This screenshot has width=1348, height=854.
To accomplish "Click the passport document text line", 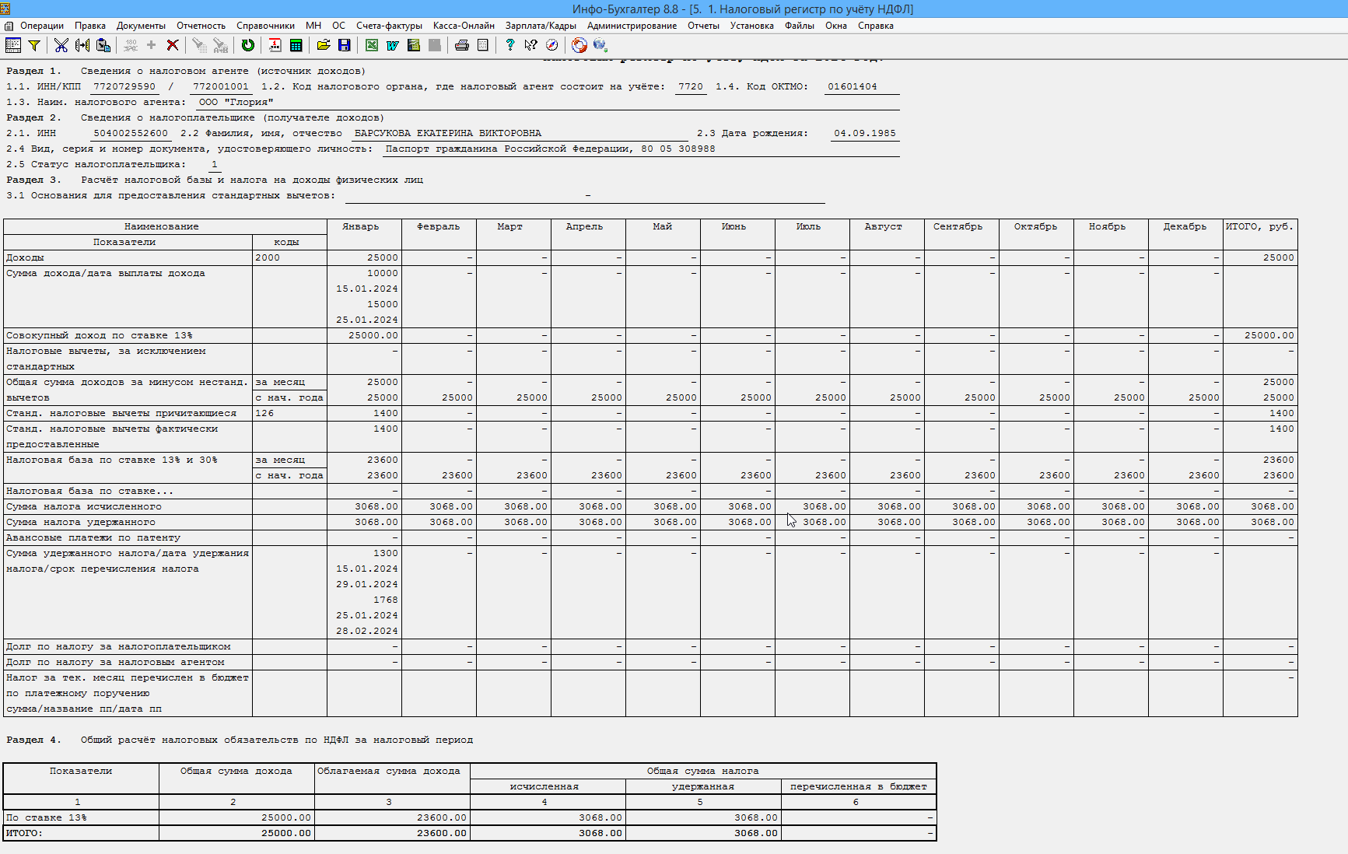I will (x=550, y=149).
